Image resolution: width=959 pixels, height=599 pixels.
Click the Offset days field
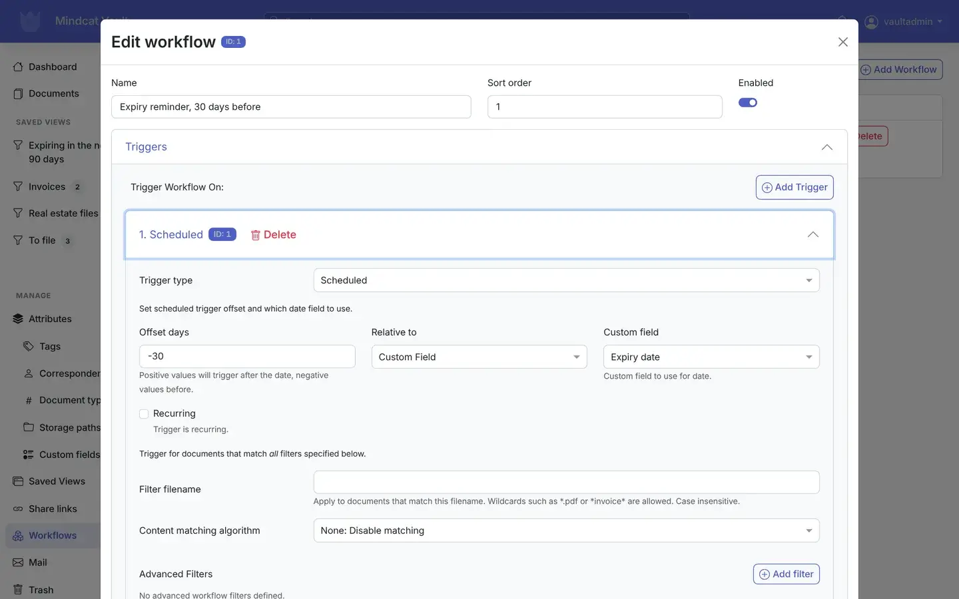[x=247, y=356]
